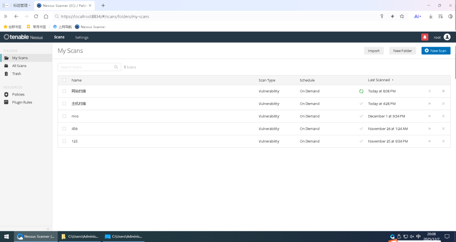456x242 pixels.
Task: Click the search magnifier icon
Action: pyautogui.click(x=117, y=67)
